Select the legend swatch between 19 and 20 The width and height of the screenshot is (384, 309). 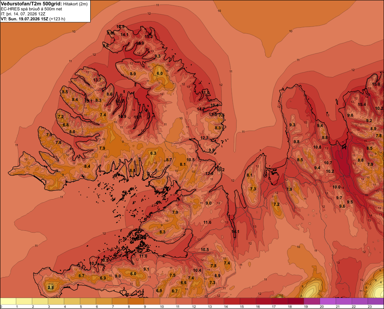tap(312, 301)
